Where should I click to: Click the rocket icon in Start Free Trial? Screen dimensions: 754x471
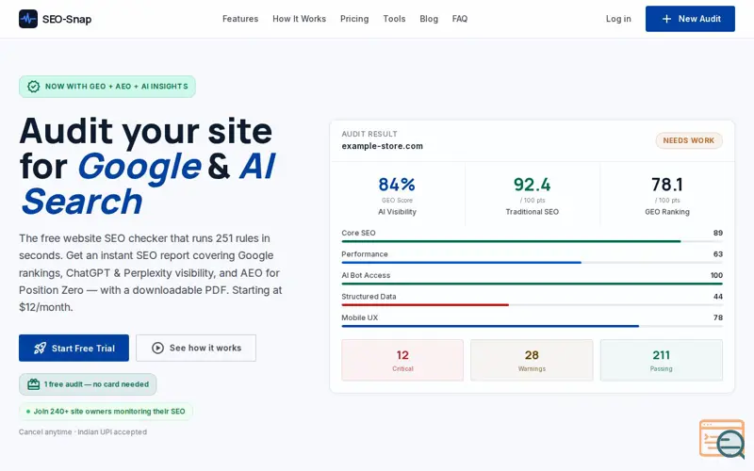40,348
